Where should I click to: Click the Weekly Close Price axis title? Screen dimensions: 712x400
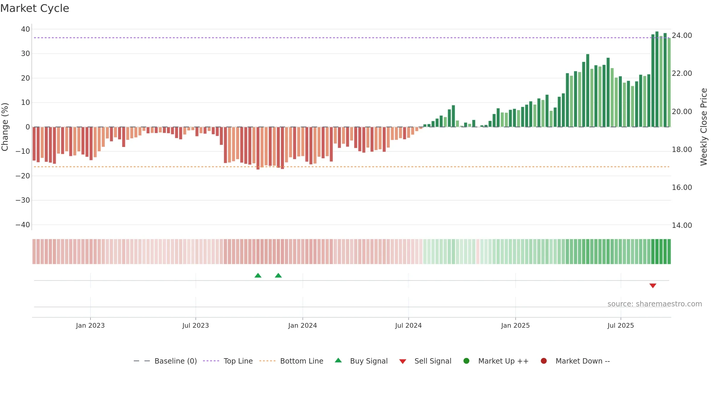[704, 127]
